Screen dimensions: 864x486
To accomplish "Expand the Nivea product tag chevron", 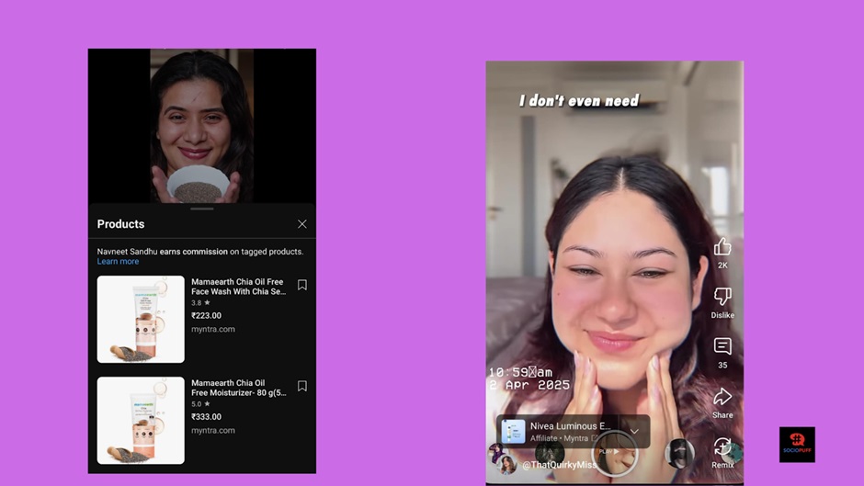I will [634, 432].
